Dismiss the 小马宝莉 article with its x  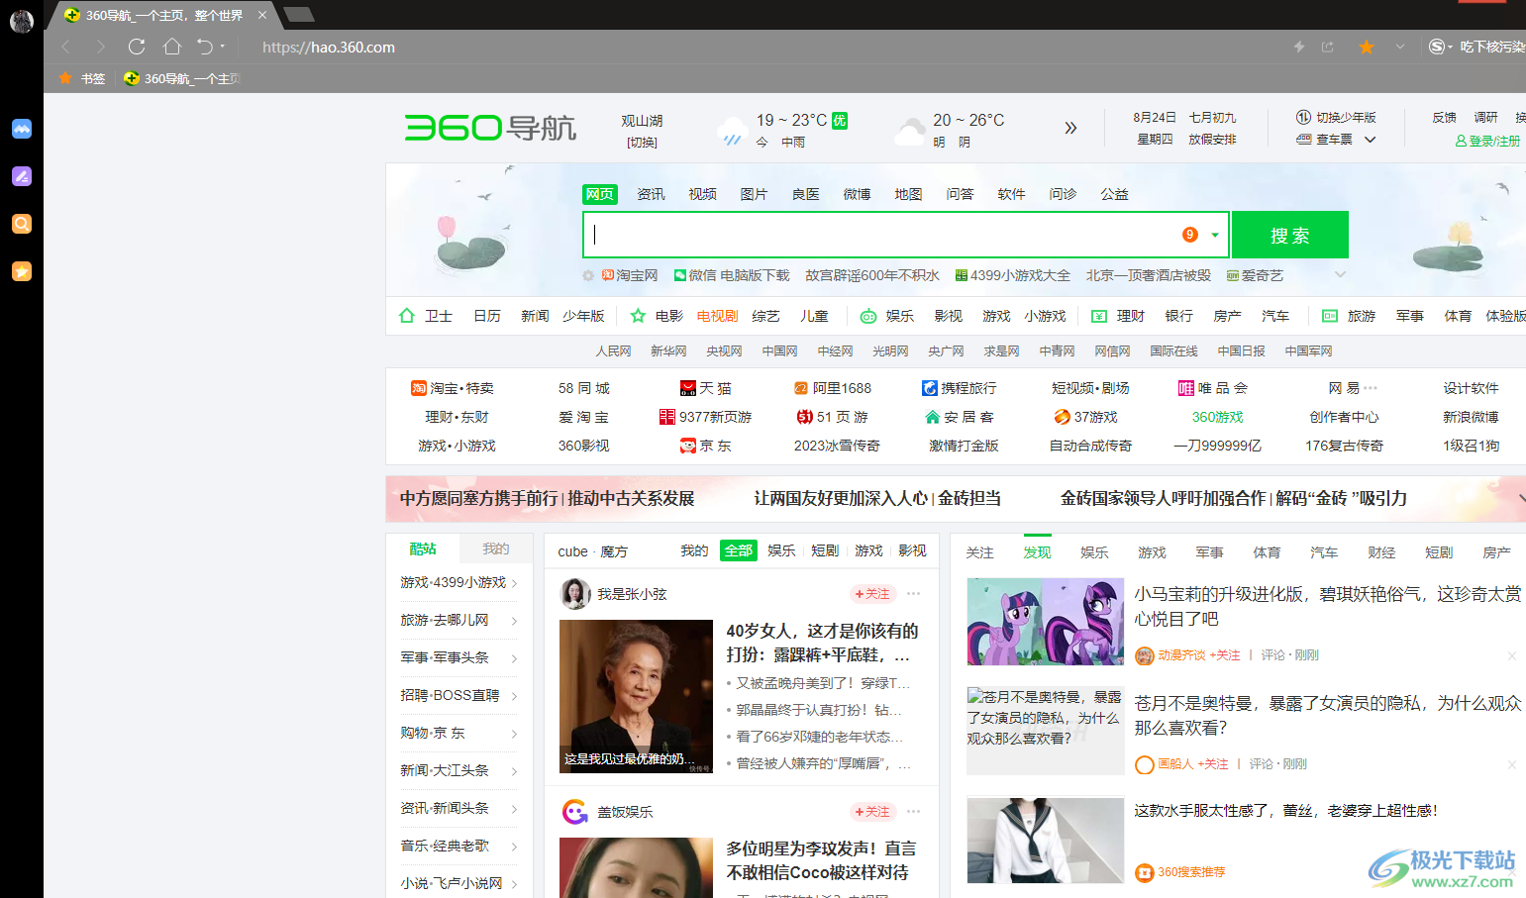click(x=1512, y=655)
